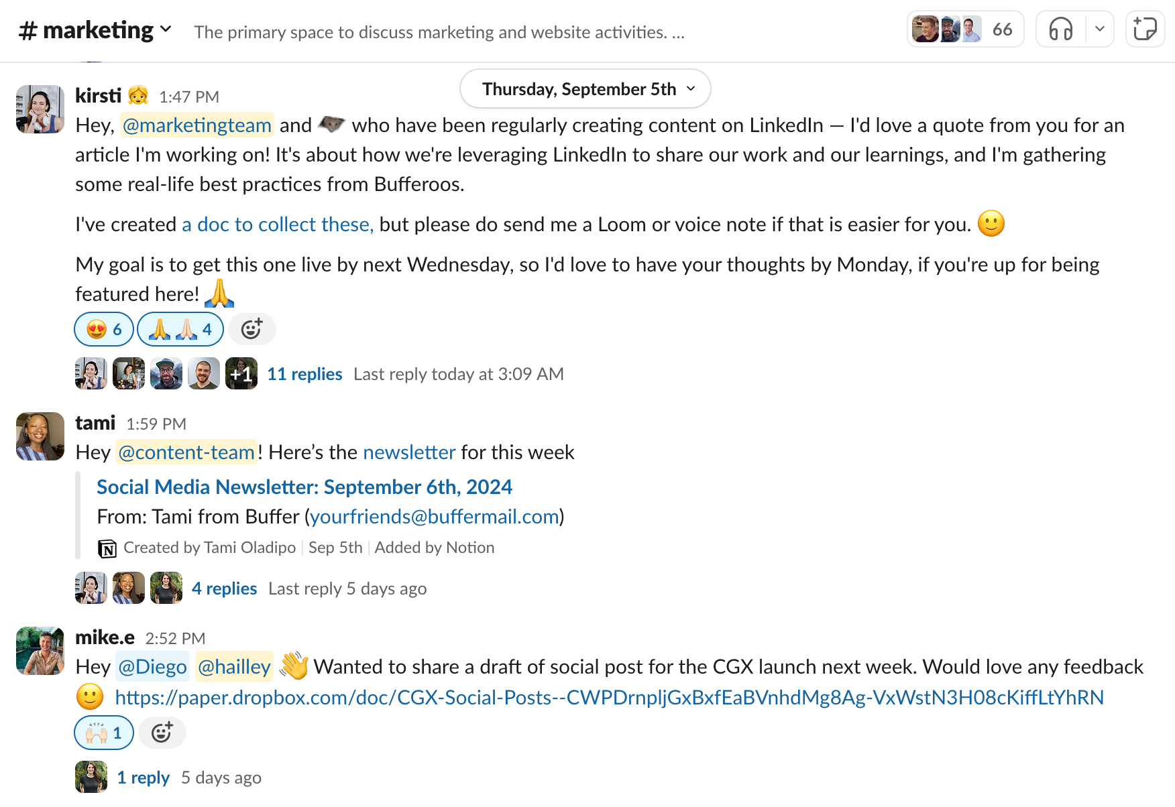The width and height of the screenshot is (1175, 807).
Task: Toggle the heart-eyes reaction with 6 votes
Action: [104, 329]
